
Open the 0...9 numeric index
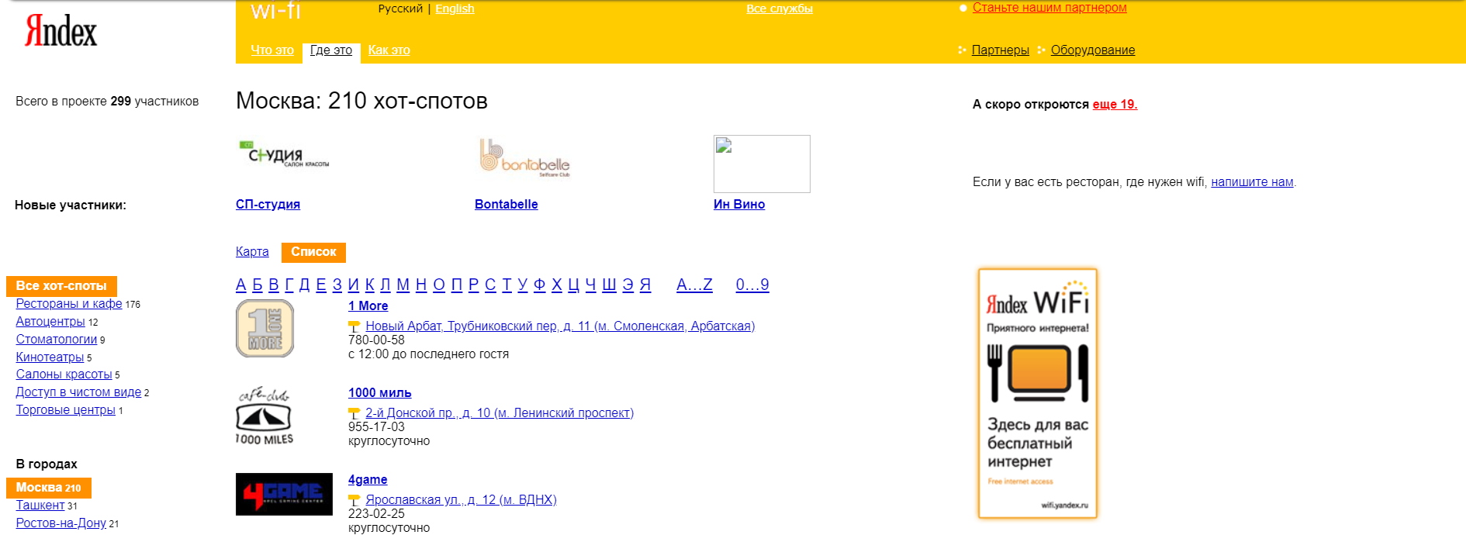(752, 285)
